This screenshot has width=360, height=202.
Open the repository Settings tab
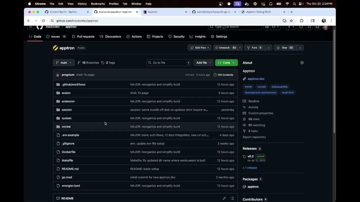coord(219,36)
